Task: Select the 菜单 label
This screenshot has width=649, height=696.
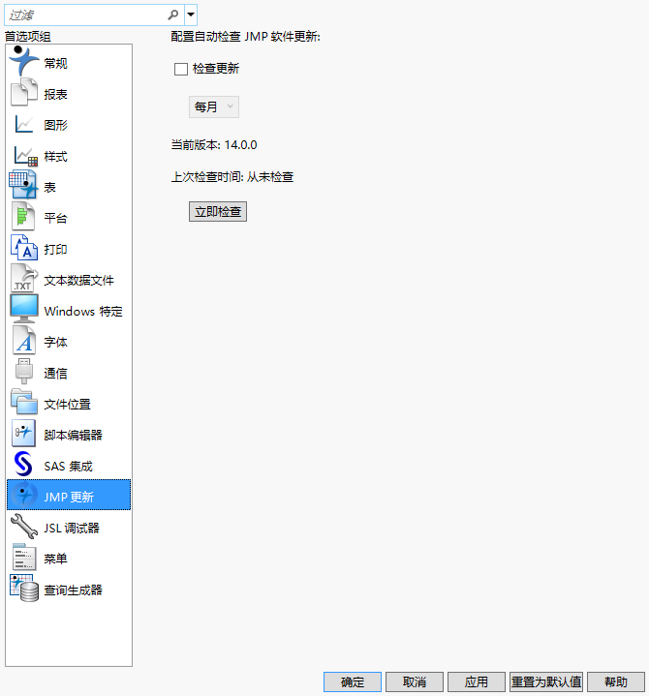Action: [55, 559]
